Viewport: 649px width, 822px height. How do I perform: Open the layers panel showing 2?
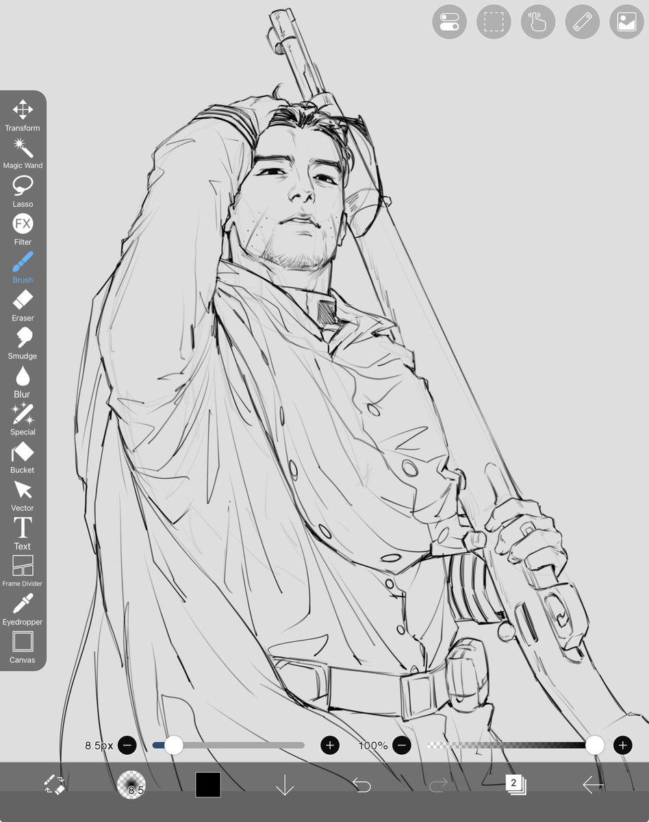point(516,784)
